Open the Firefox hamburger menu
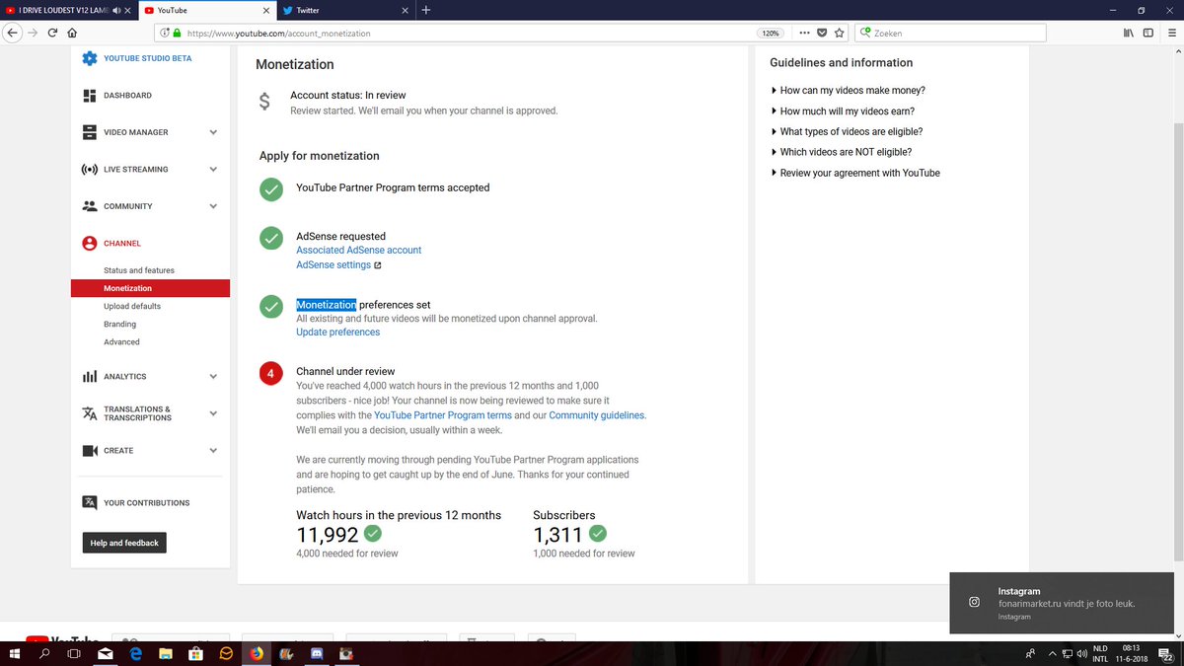The image size is (1184, 666). coord(1171,33)
